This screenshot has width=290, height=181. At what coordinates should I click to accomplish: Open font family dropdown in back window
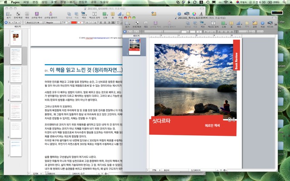tap(34, 22)
